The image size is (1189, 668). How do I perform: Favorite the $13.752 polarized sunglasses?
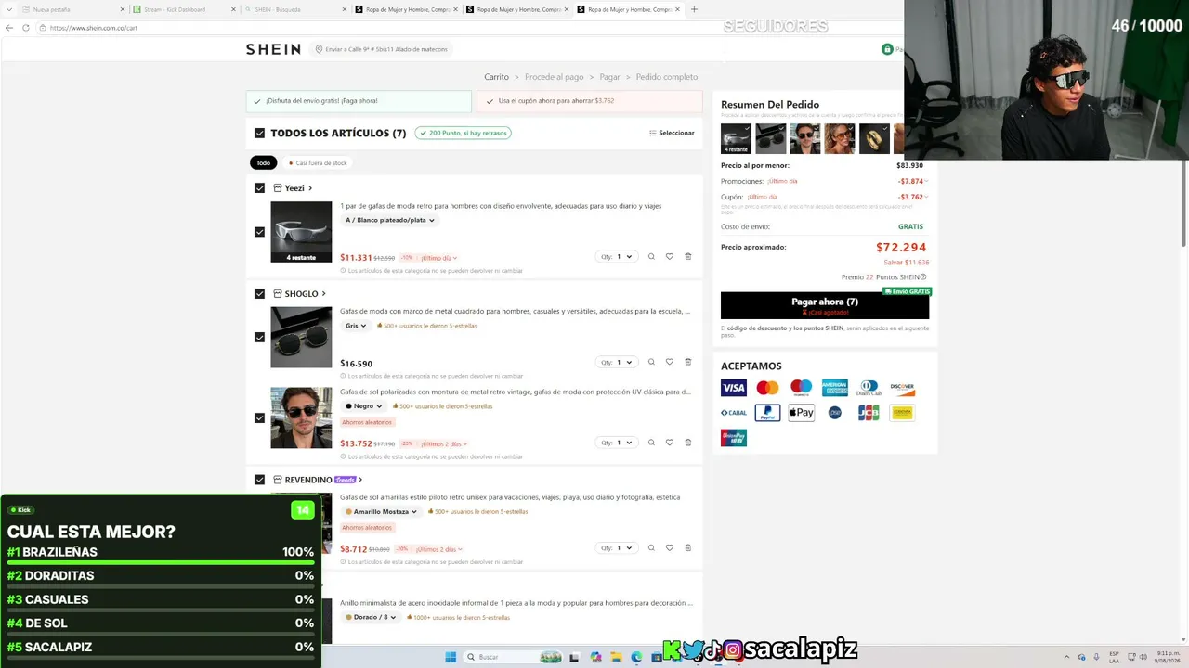pos(669,443)
